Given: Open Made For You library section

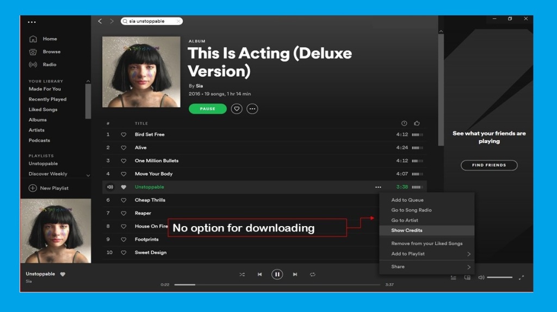Looking at the screenshot, I should coord(45,89).
